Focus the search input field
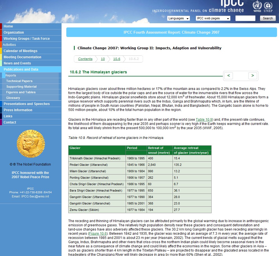279x256 pixels. point(245,18)
